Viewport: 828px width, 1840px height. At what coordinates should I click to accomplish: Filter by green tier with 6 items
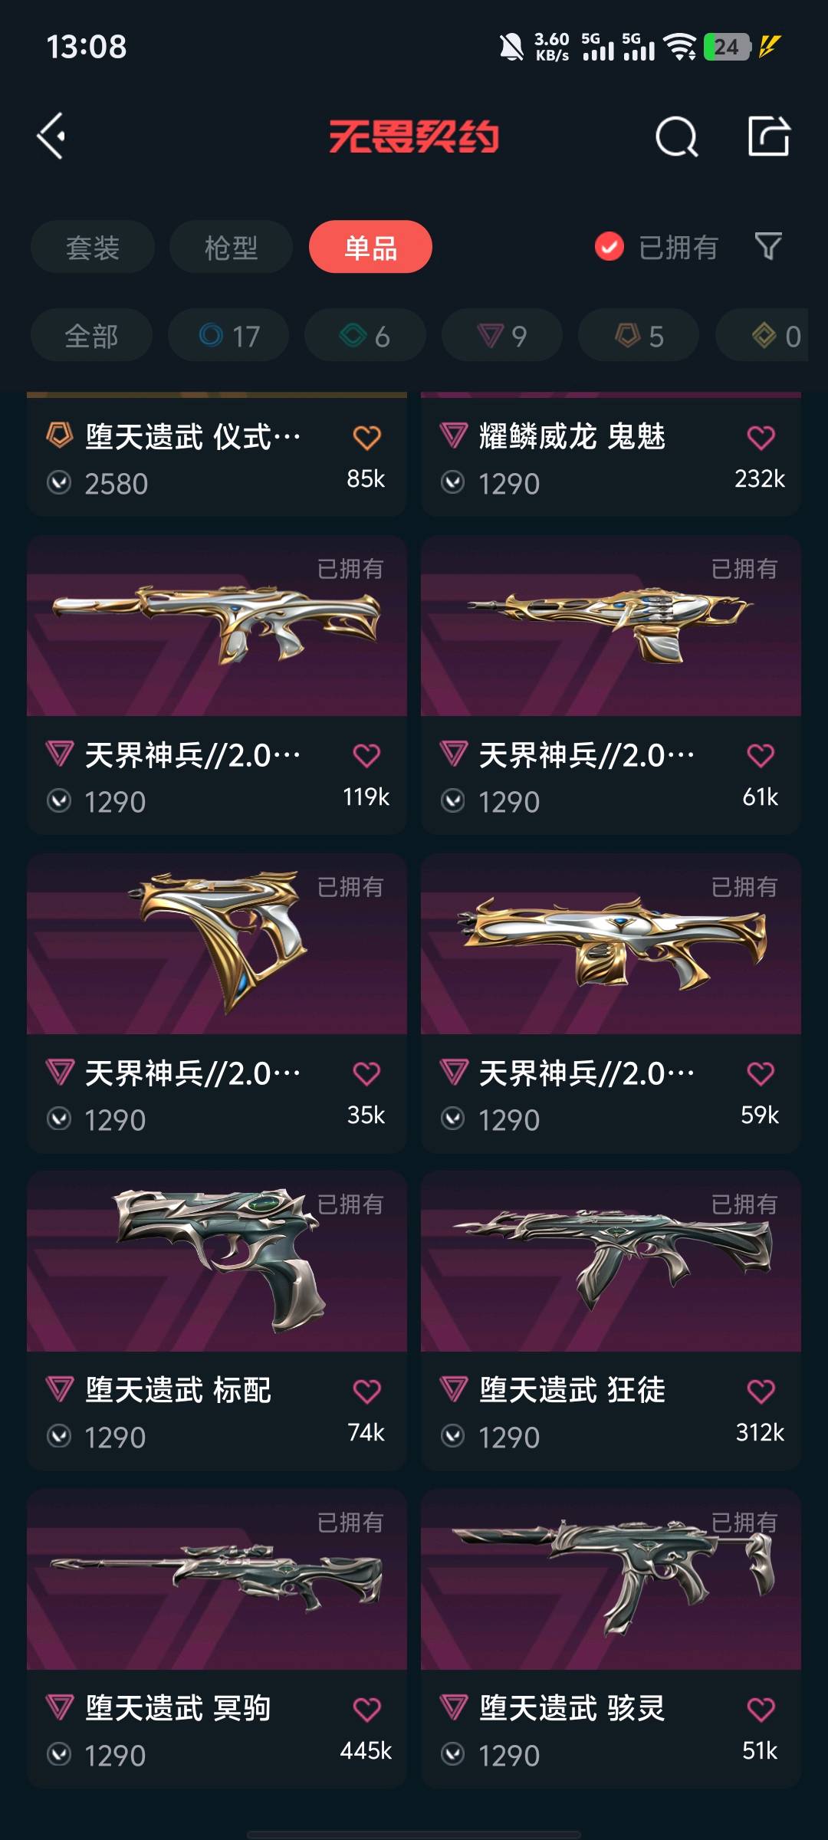pyautogui.click(x=365, y=336)
